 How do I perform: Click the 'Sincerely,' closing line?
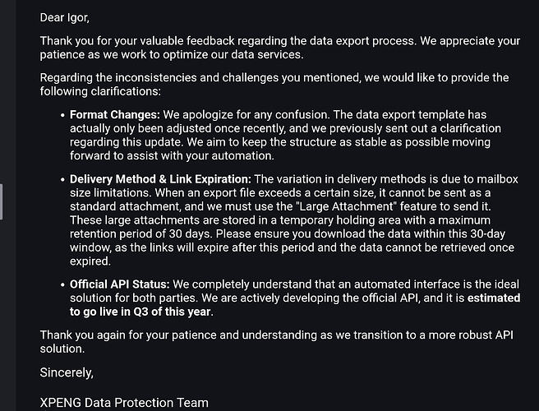67,372
